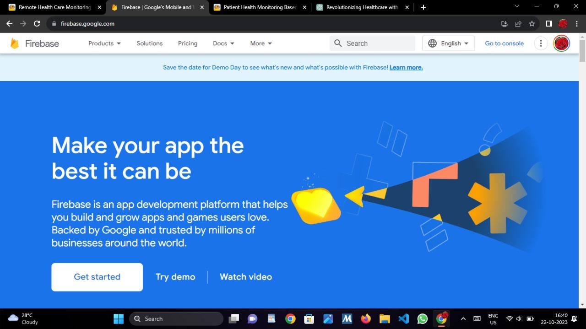This screenshot has height=329, width=586.
Task: Open Chrome's three-dot menu
Action: [577, 24]
